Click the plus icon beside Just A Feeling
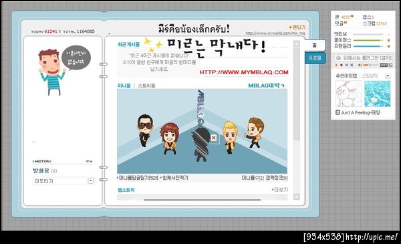Screen dimensions: 401x244 pyautogui.click(x=338, y=112)
